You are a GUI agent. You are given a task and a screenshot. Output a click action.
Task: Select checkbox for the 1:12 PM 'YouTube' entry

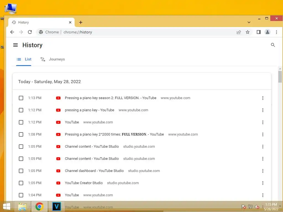[21, 122]
